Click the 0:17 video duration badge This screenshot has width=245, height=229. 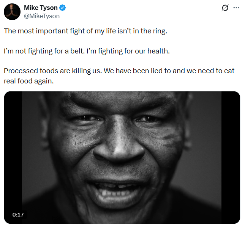[x=18, y=215]
